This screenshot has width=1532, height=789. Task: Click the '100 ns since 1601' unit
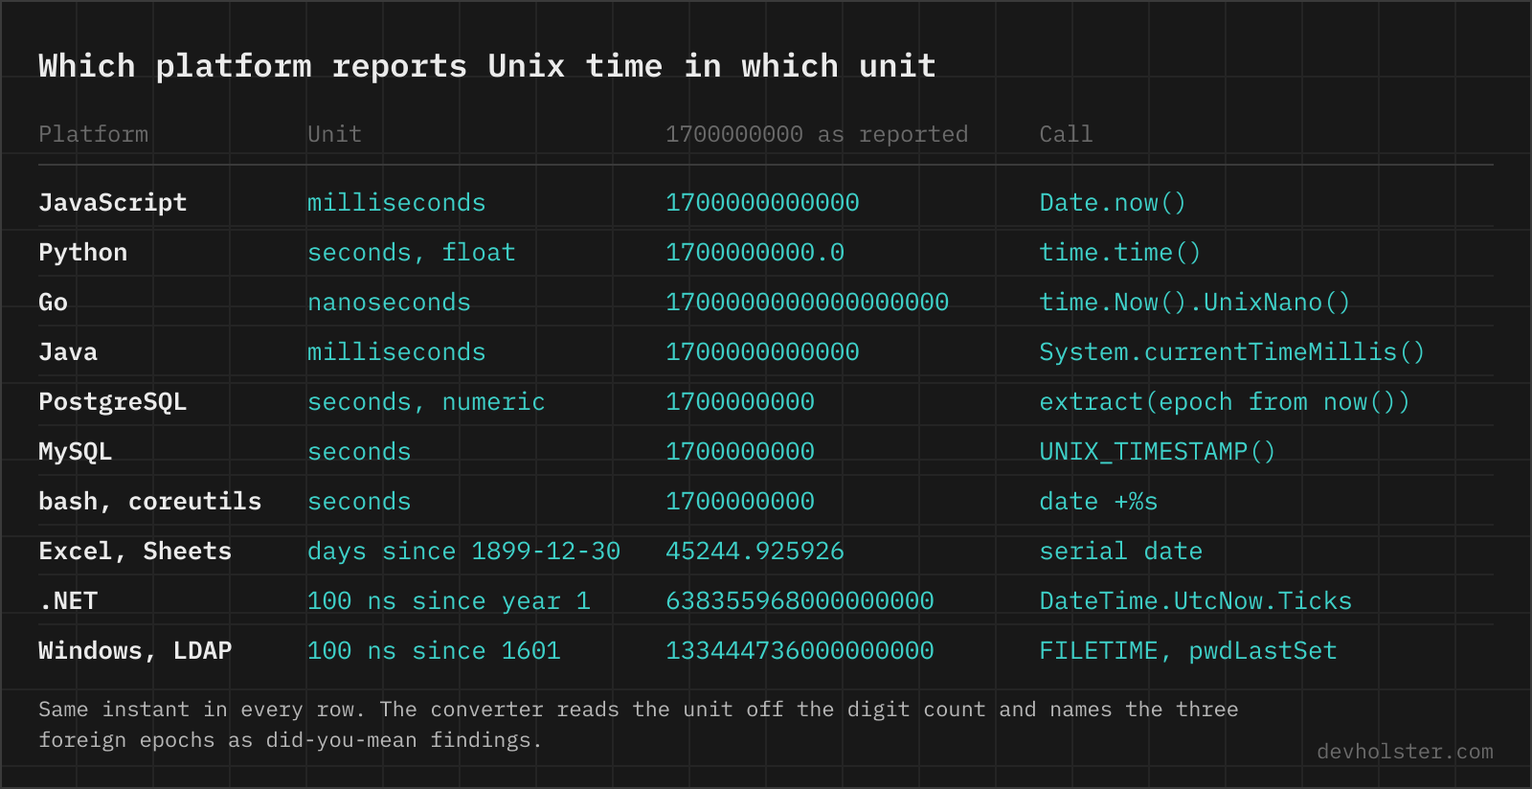[434, 651]
